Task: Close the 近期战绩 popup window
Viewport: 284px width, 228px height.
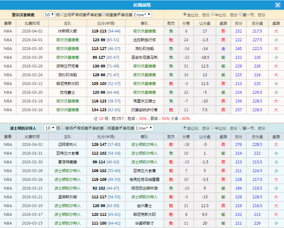Action: pos(278,5)
